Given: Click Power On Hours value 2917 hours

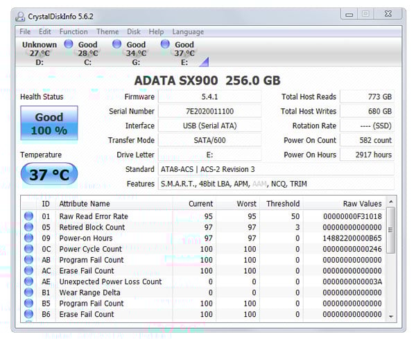Looking at the screenshot, I should click(367, 155).
